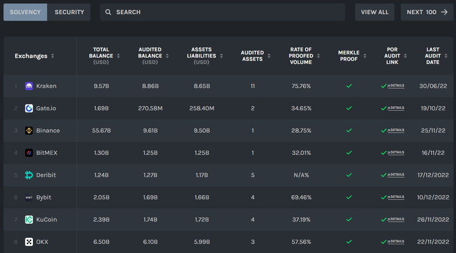Click Kraken's Merkle Proof checkmark
The height and width of the screenshot is (253, 456).
click(x=349, y=86)
